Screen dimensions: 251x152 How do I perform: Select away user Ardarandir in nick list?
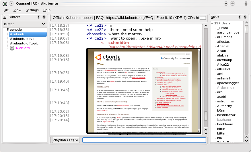point(226,88)
